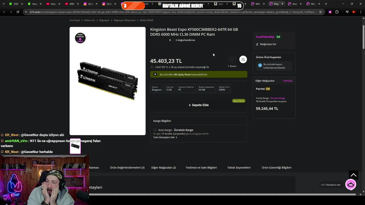Click the Bellek Türü DDR5 chip
This screenshot has width=365, height=205.
[224, 89]
